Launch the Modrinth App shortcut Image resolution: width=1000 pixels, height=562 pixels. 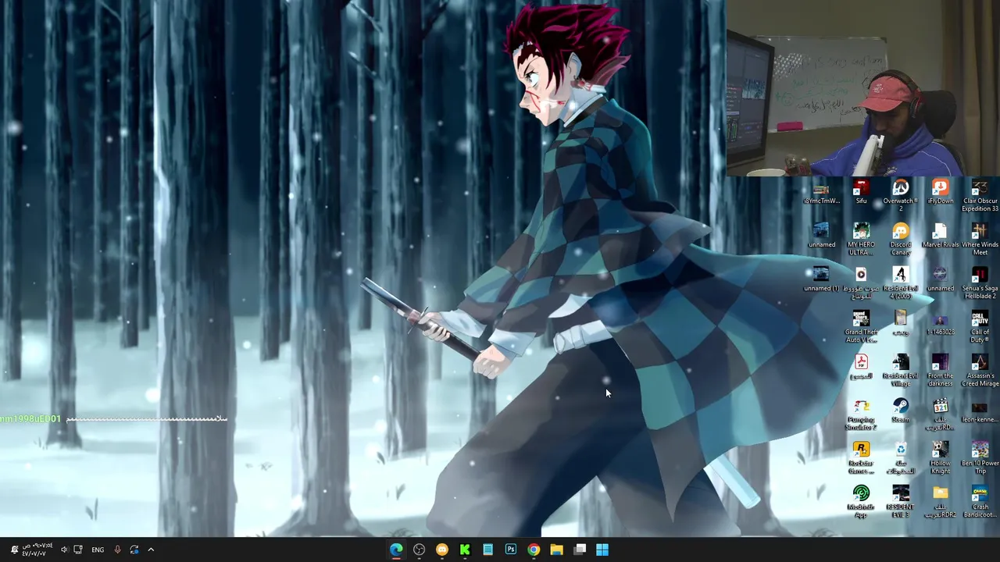coord(861,501)
